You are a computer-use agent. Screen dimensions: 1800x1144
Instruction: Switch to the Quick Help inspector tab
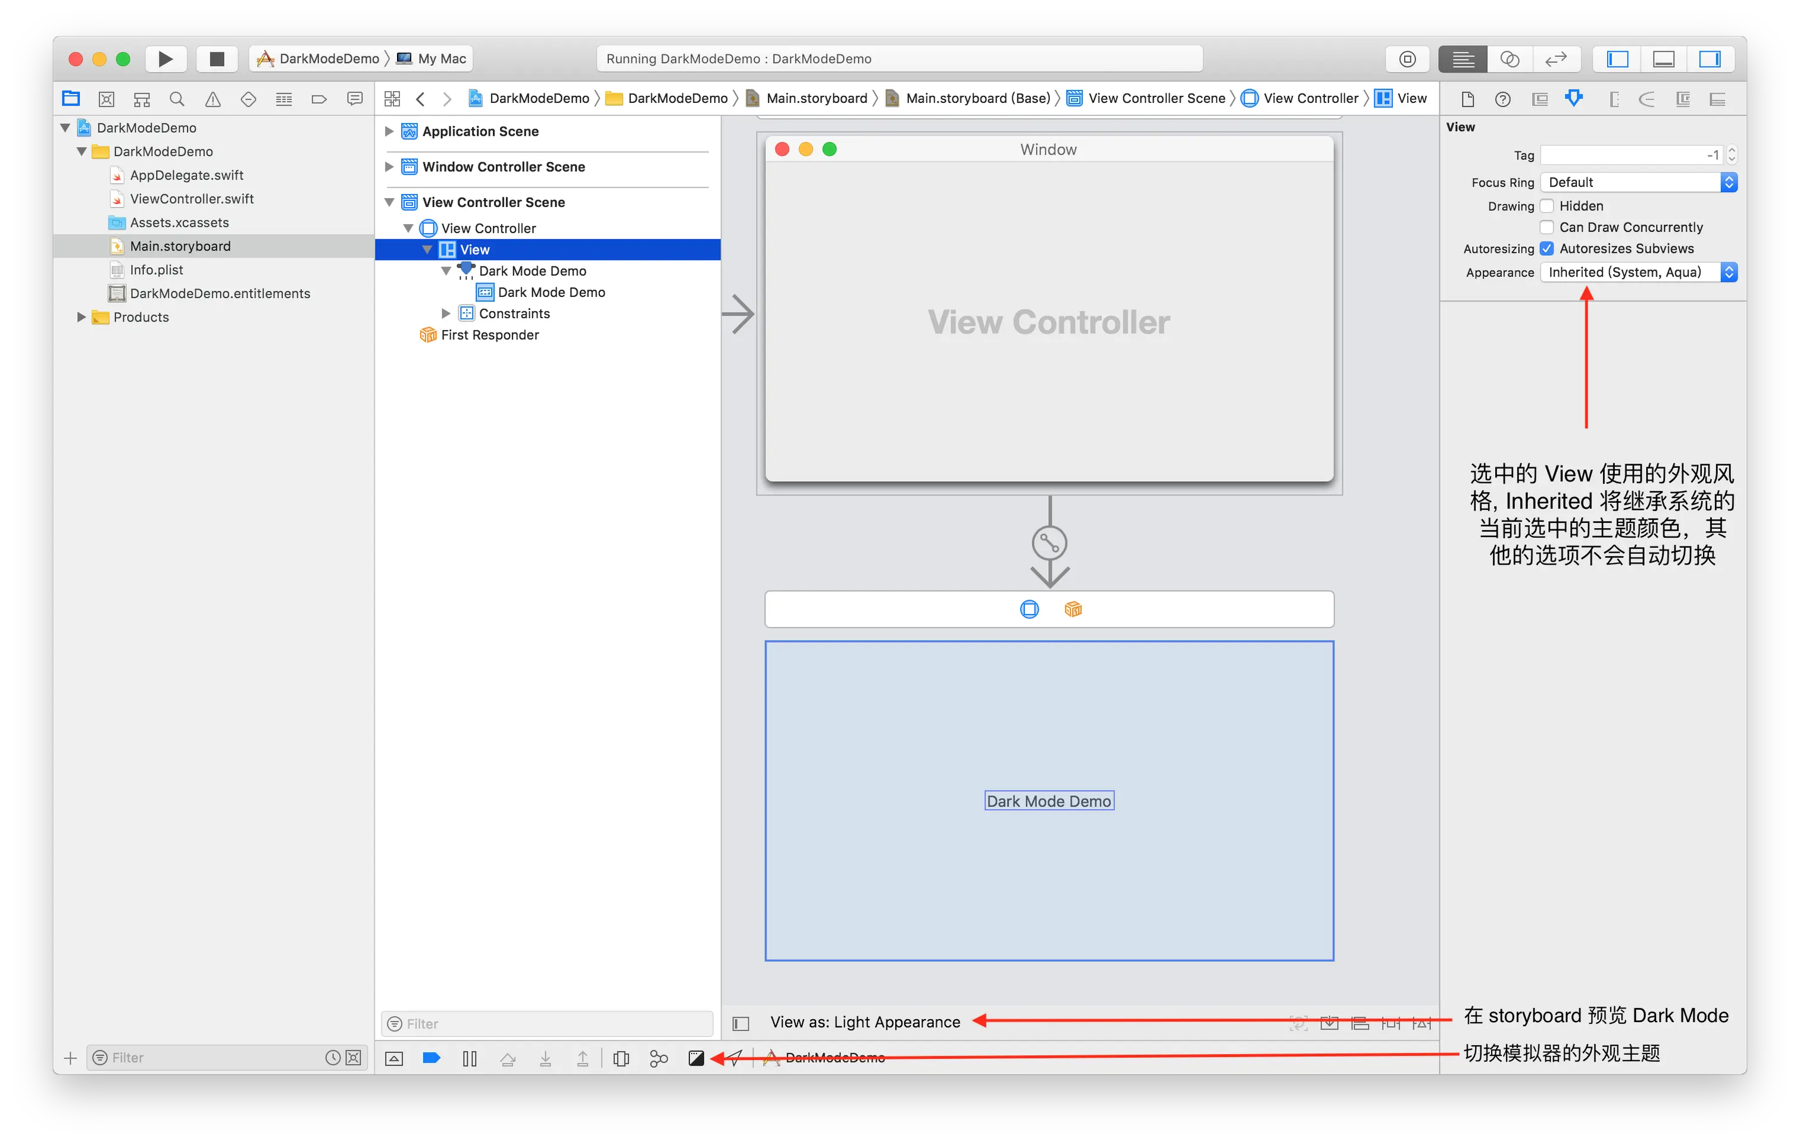[1503, 99]
